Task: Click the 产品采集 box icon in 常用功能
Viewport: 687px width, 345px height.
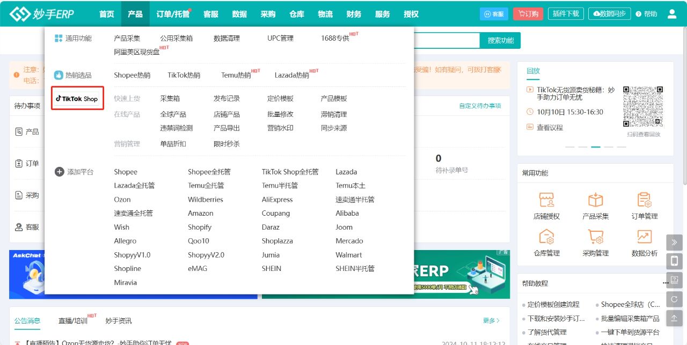Action: pyautogui.click(x=595, y=200)
